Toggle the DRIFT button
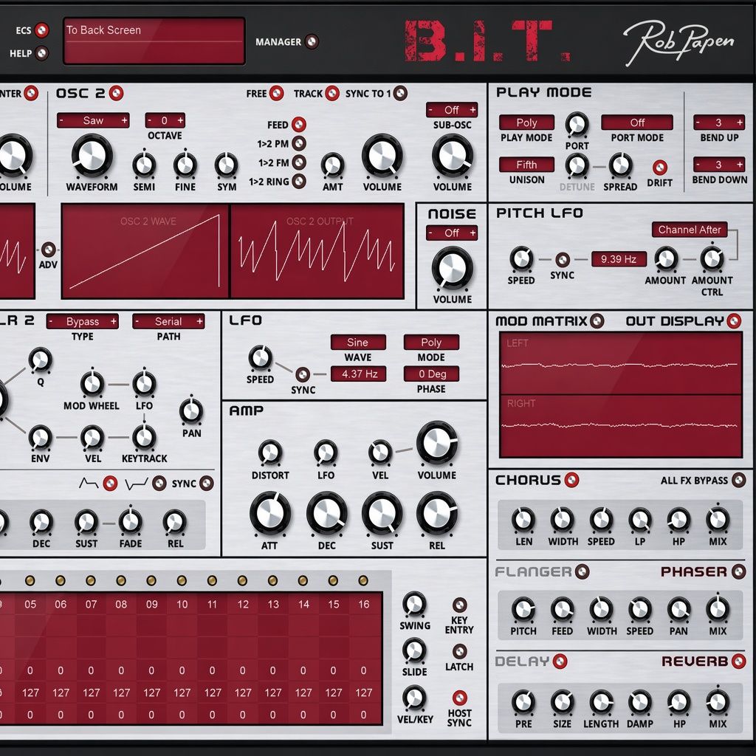The height and width of the screenshot is (756, 756). click(659, 168)
